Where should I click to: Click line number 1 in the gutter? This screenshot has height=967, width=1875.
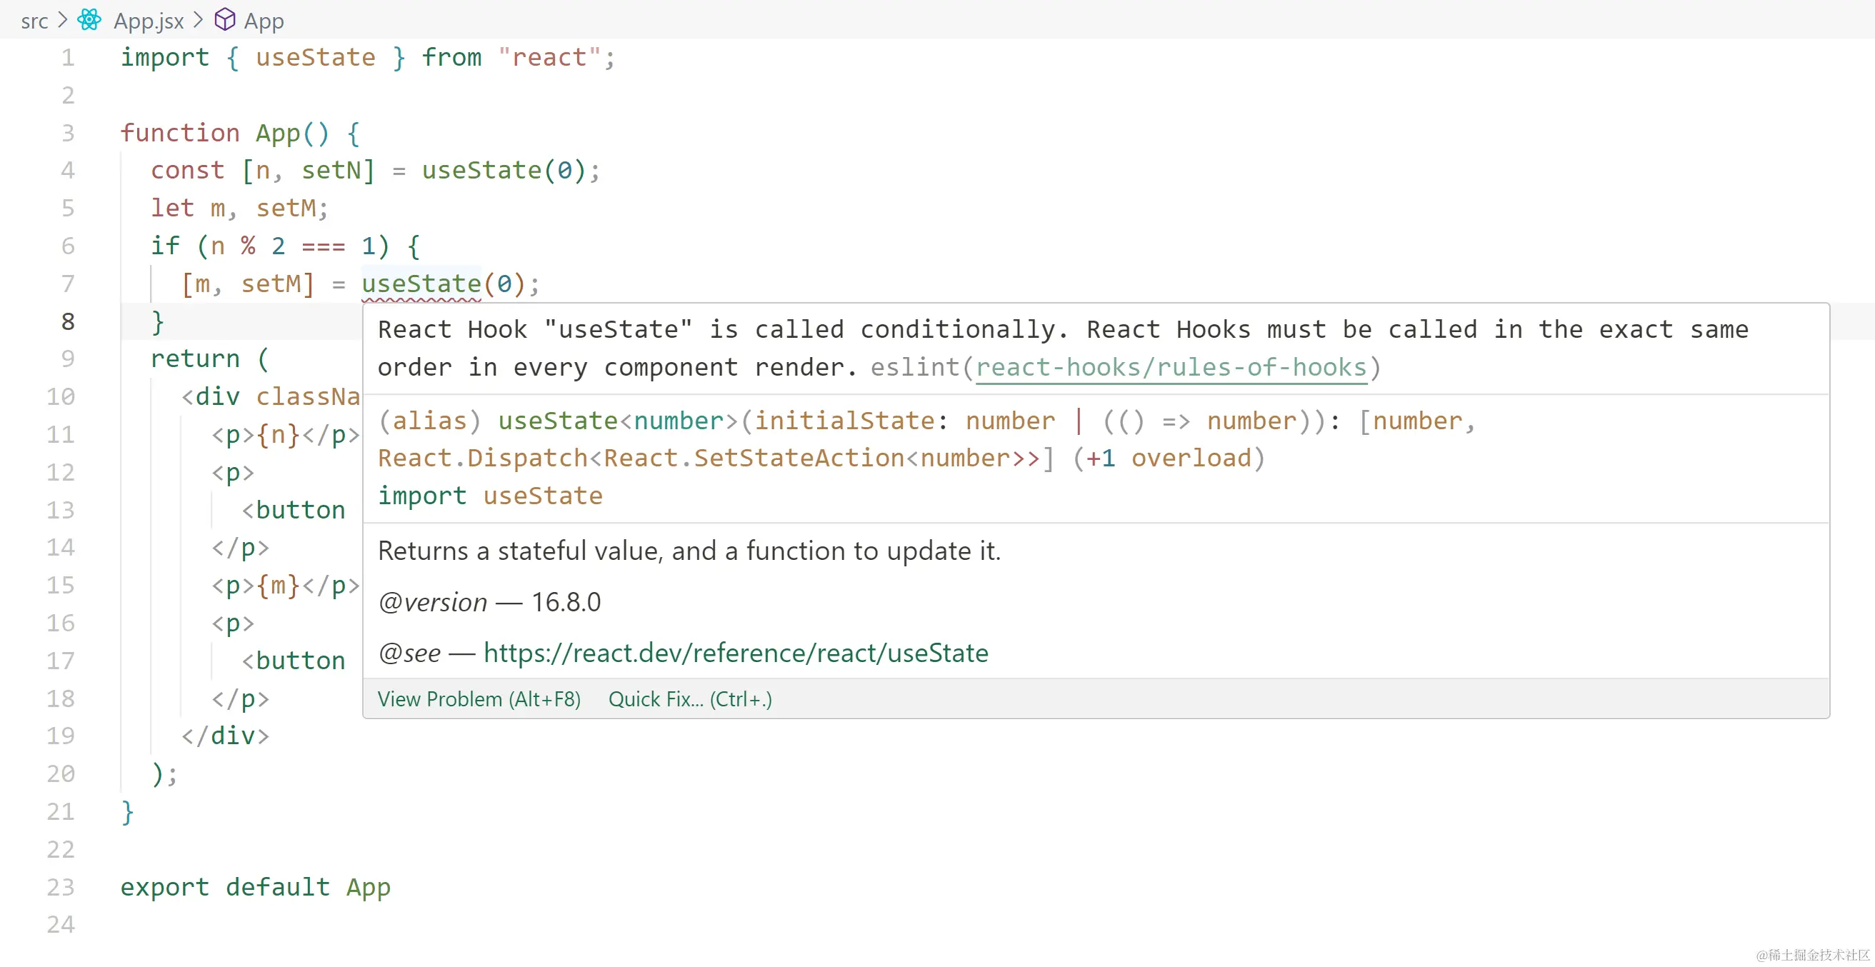(68, 57)
